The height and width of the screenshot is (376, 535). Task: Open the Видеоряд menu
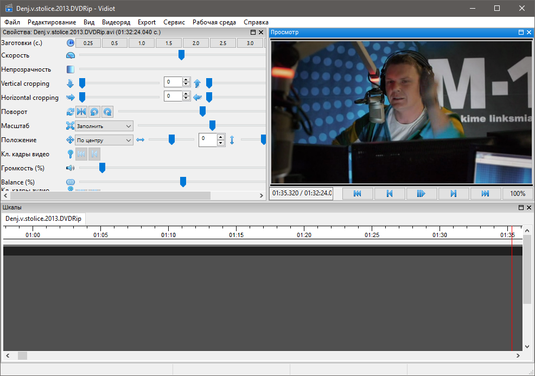[x=116, y=22]
